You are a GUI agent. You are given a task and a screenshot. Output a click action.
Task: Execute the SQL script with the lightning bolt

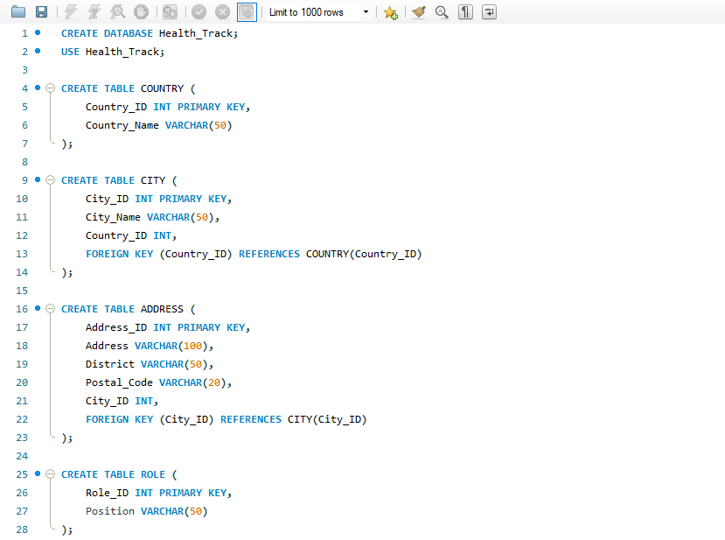pos(71,12)
